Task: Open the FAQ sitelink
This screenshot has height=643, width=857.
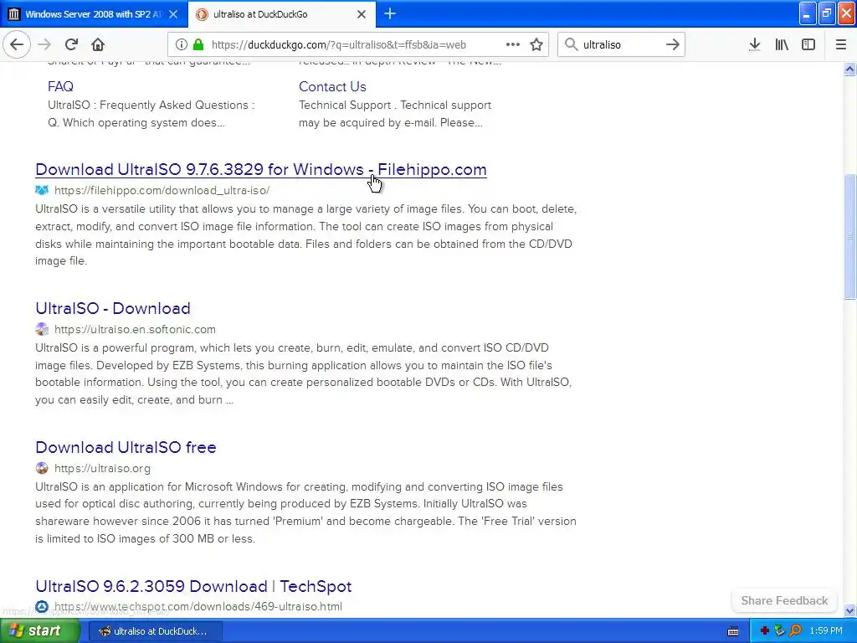Action: tap(60, 86)
